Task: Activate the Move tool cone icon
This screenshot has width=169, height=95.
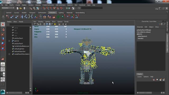Action: tap(3, 39)
